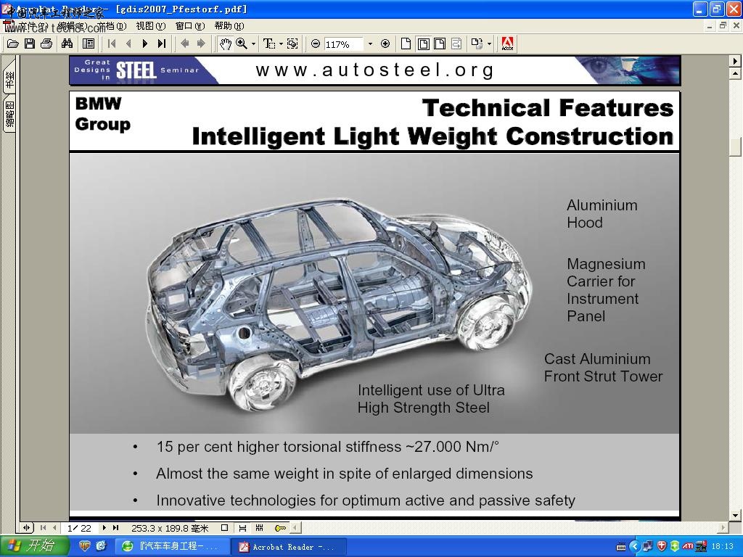Go to previous page in top toolbar
Screen dimensions: 743x557
coord(128,44)
